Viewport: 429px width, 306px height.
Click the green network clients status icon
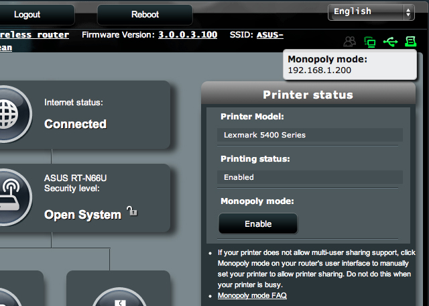coord(370,42)
